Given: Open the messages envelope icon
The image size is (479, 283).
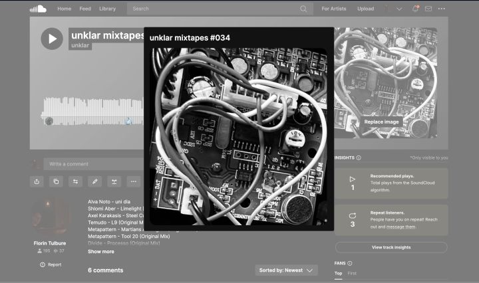Looking at the screenshot, I should pyautogui.click(x=428, y=9).
